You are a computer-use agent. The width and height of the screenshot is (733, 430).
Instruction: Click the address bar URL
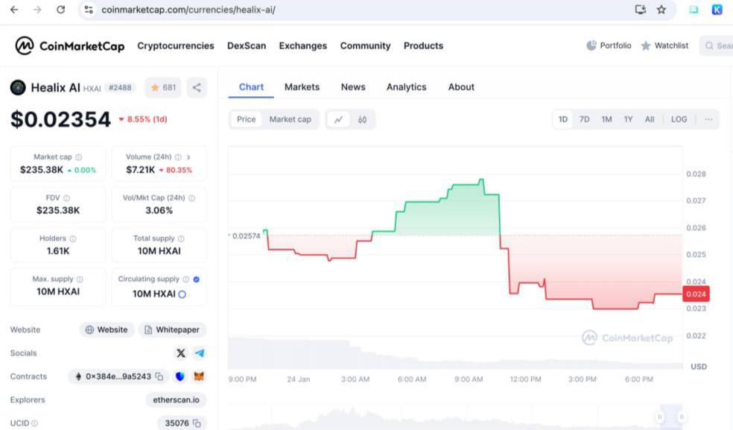188,10
